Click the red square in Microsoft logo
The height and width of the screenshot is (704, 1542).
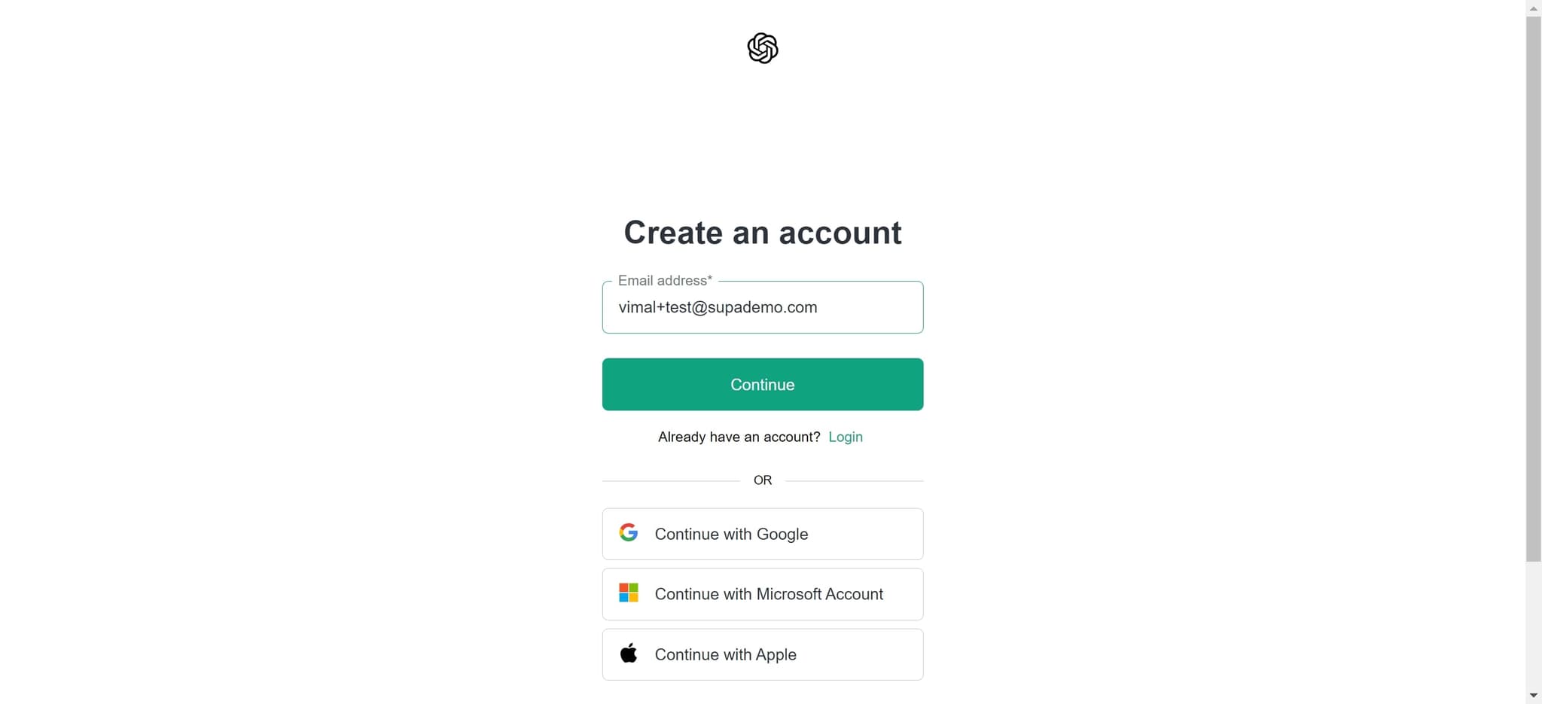point(624,587)
